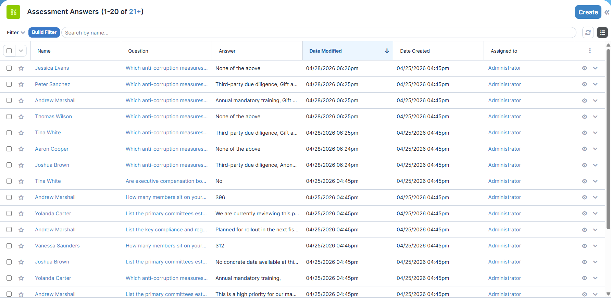Viewport: 611px width, 298px height.
Task: Open 'Are executive compensation bo...' question link
Action: 166,181
